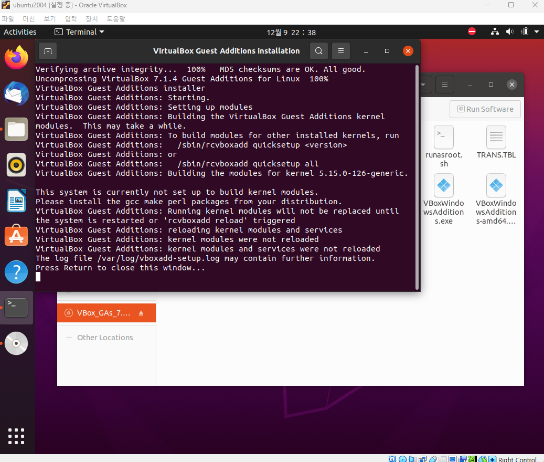Select the runasroot.sh file
Image resolution: width=544 pixels, height=462 pixels.
click(x=444, y=146)
